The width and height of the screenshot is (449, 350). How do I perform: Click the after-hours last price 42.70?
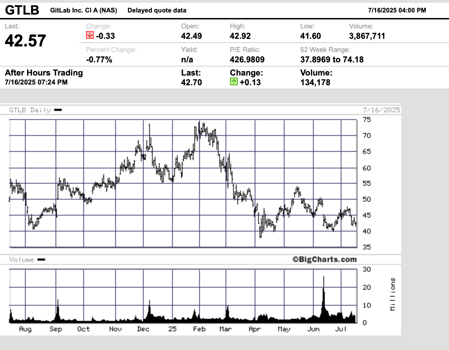pos(192,82)
